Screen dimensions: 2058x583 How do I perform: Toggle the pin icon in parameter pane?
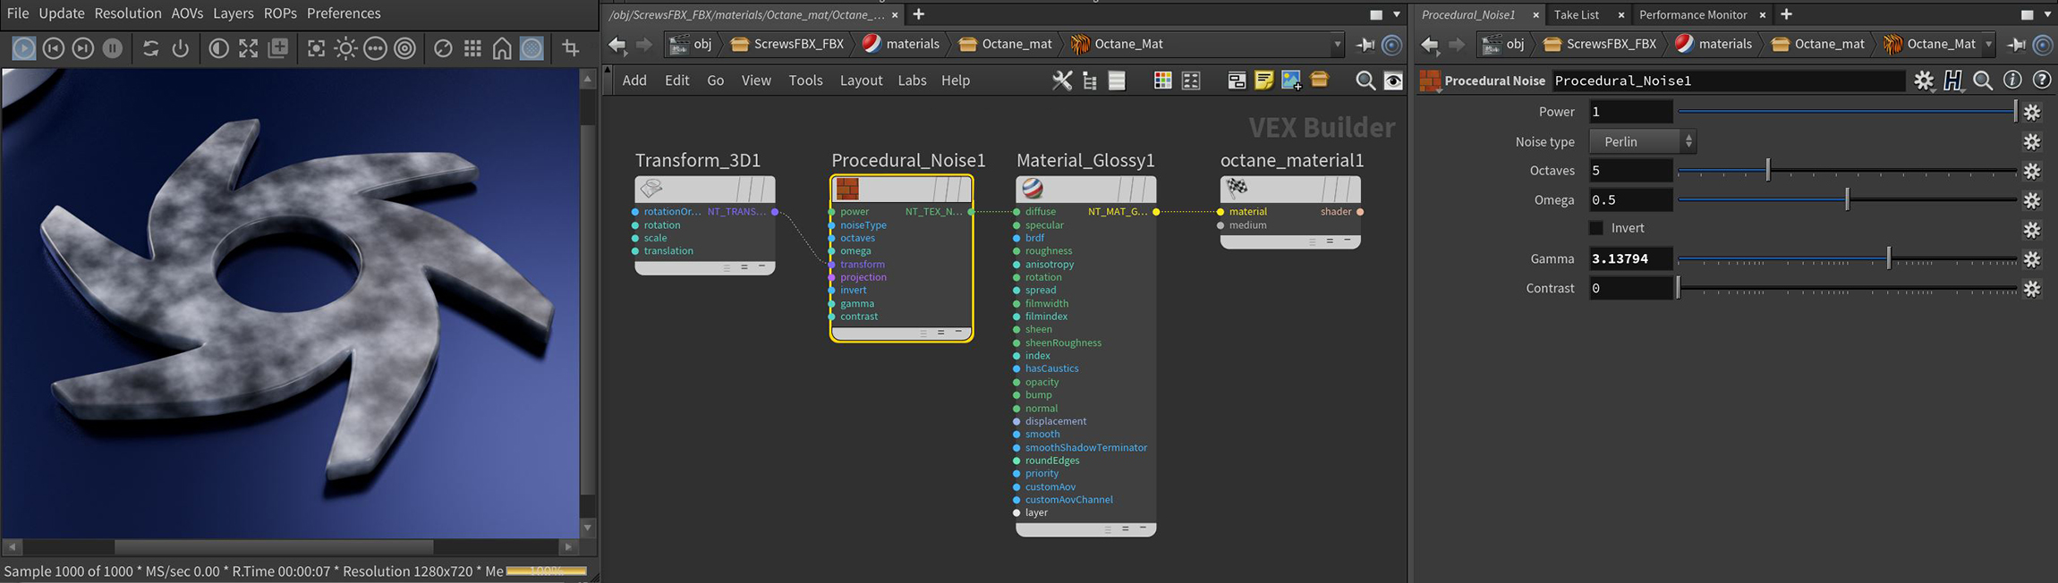tap(2016, 44)
